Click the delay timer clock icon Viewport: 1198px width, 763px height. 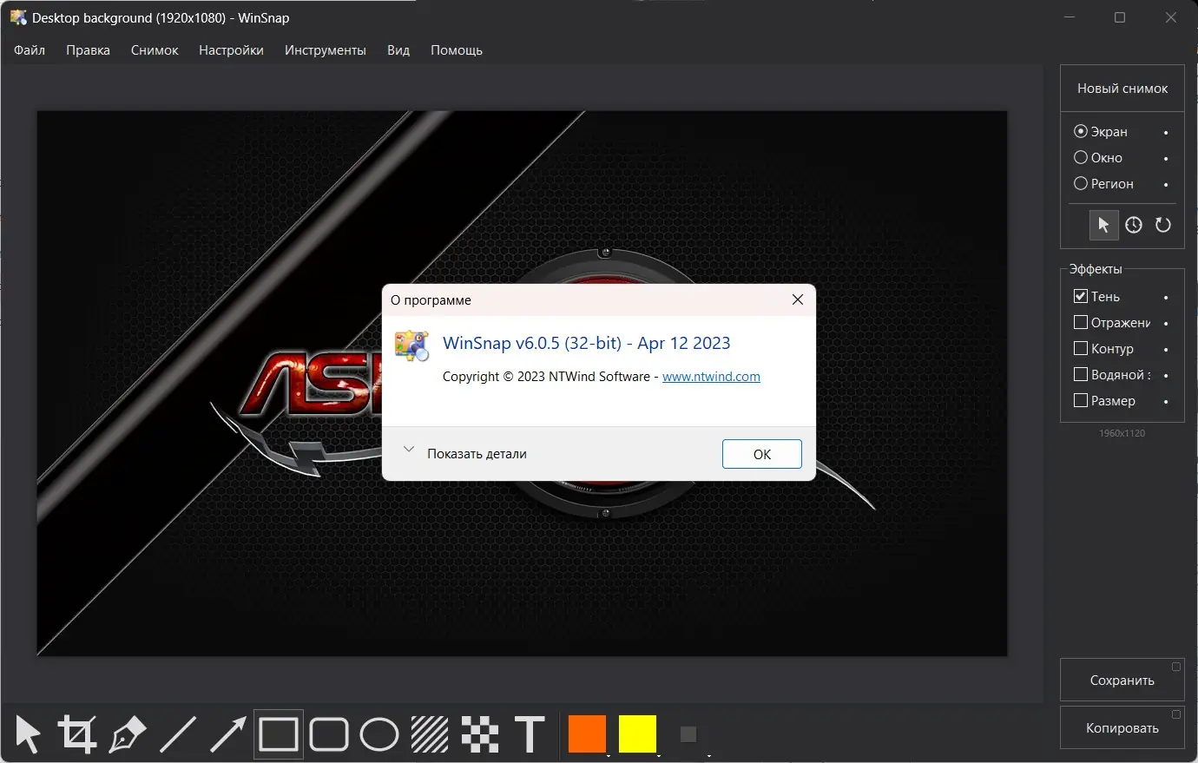(1134, 225)
